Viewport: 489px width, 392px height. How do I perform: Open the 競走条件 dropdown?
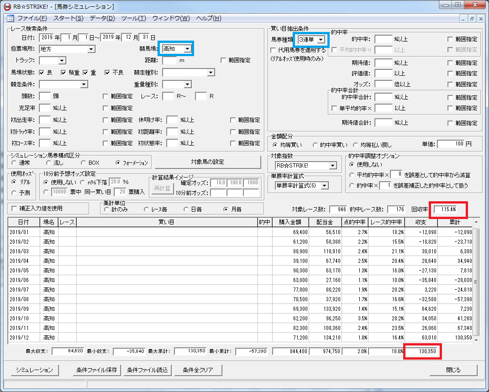[84, 84]
